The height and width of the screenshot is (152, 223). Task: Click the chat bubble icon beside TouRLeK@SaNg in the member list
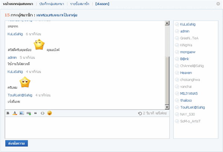coord(177,108)
